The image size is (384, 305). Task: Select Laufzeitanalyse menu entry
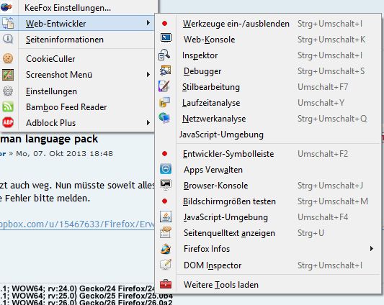coord(268,103)
